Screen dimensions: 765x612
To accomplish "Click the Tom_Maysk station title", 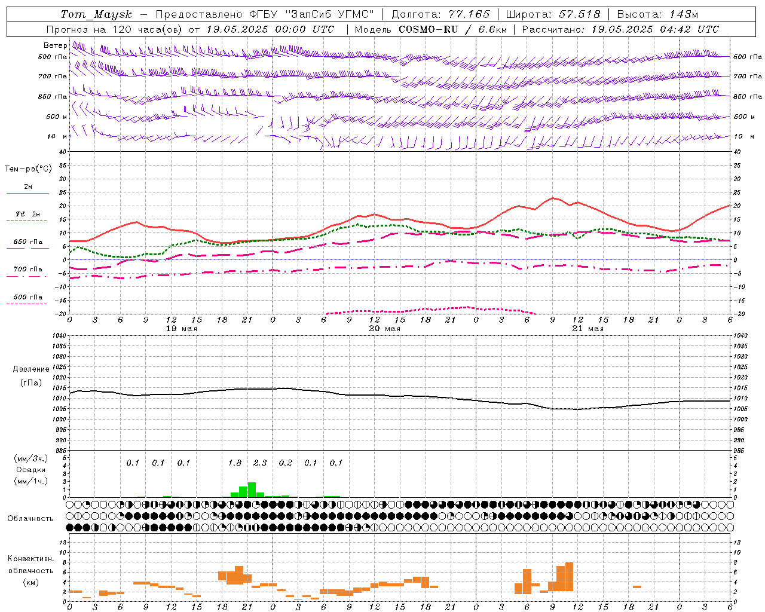I will pos(96,14).
